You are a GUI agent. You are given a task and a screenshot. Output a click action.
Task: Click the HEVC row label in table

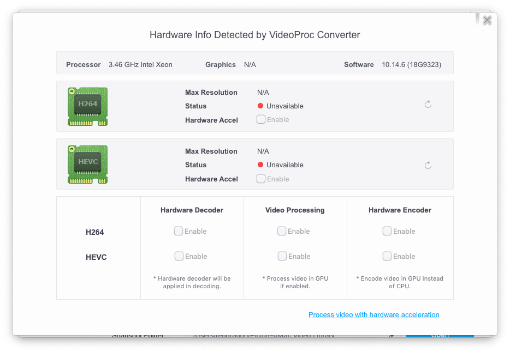point(96,257)
